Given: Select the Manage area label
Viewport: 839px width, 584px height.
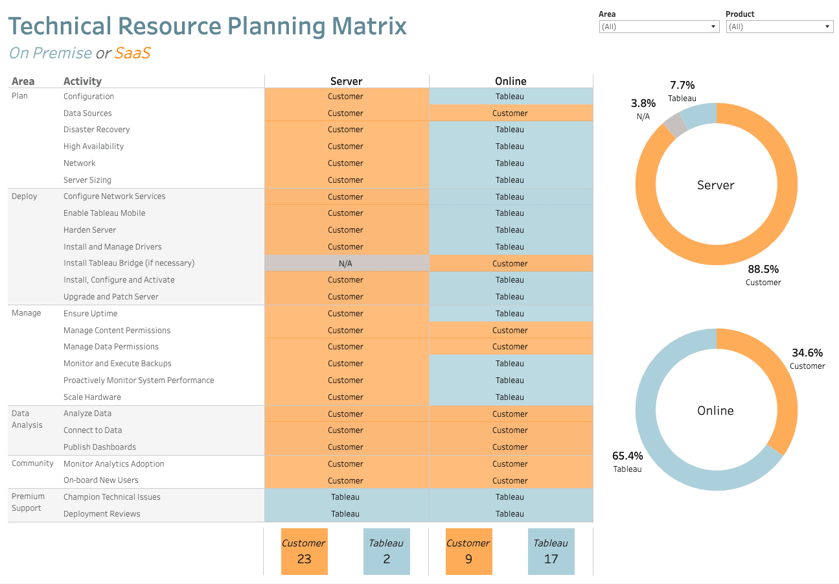Looking at the screenshot, I should 27,313.
